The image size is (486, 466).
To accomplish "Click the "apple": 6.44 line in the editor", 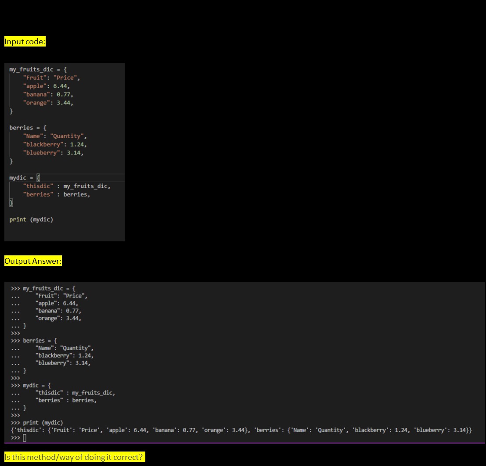I will (47, 86).
